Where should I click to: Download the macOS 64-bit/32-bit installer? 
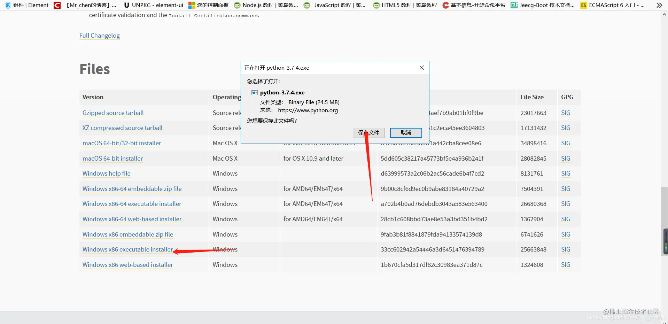point(122,143)
